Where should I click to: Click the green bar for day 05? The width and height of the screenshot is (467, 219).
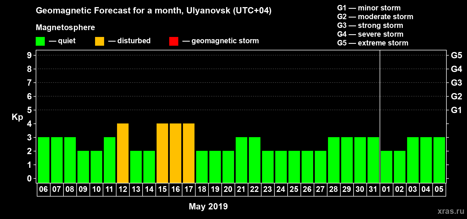(x=439, y=160)
